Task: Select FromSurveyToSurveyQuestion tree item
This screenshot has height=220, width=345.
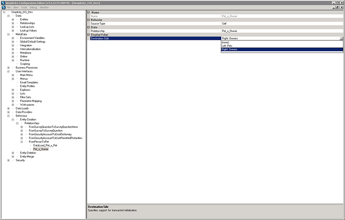Action: (x=45, y=131)
